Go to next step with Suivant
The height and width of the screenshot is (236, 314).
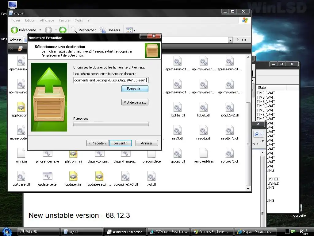(121, 143)
